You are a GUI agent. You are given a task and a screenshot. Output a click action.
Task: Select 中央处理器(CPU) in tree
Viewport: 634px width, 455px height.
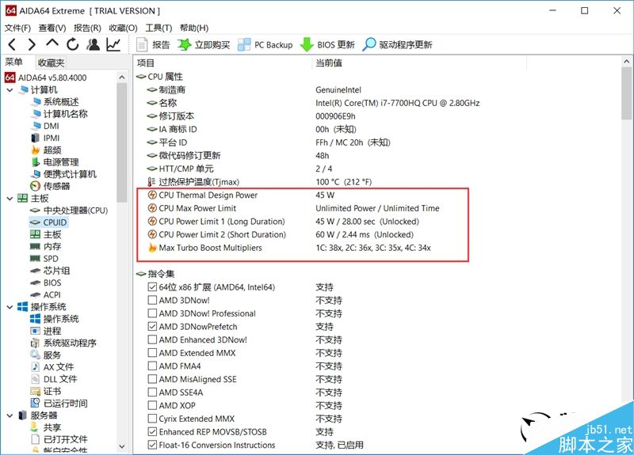pos(69,210)
